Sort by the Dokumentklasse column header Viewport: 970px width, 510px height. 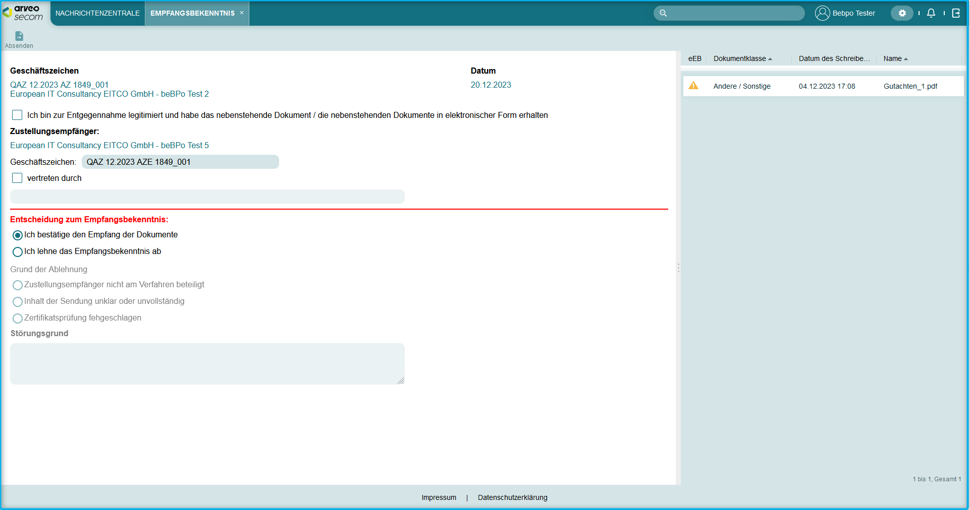coord(739,58)
